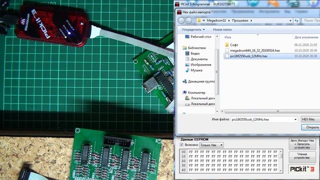Click the EEPROM data scrollbar

pyautogui.click(x=281, y=161)
